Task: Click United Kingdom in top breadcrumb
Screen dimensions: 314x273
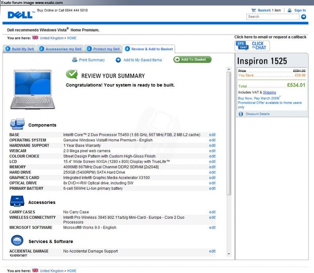Action: click(52, 38)
